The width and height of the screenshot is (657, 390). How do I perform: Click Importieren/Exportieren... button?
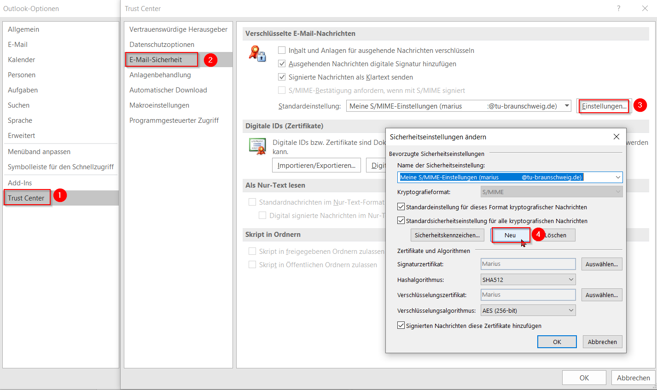316,166
